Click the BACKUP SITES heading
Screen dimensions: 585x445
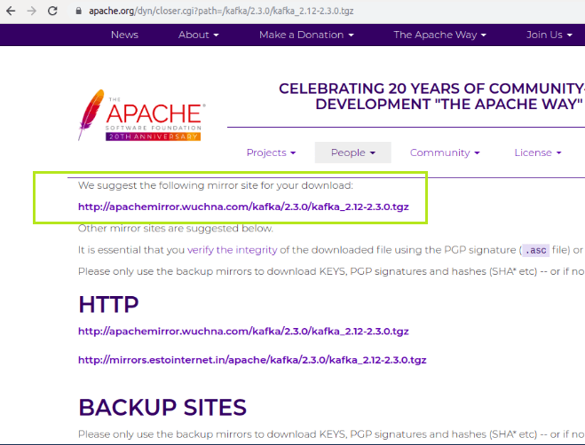click(x=162, y=407)
